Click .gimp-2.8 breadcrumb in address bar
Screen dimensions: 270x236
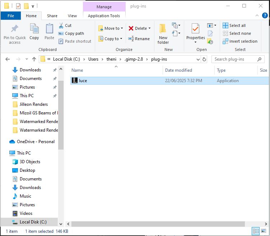point(134,59)
